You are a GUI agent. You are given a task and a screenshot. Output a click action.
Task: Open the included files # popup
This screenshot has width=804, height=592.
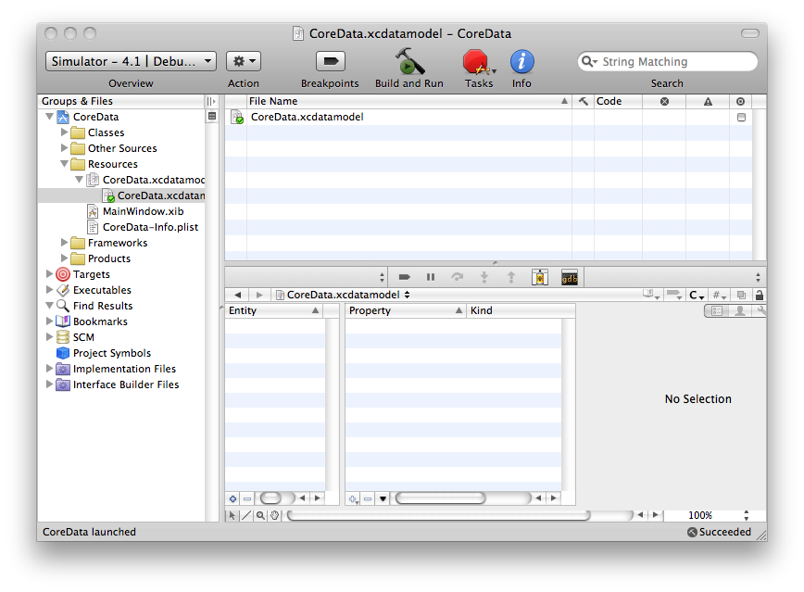(720, 296)
